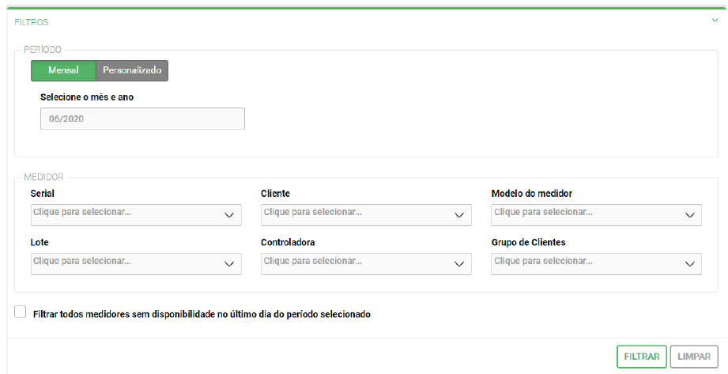The image size is (728, 374).
Task: Click the Grupo de Clientes placeholder text
Action: 543,262
